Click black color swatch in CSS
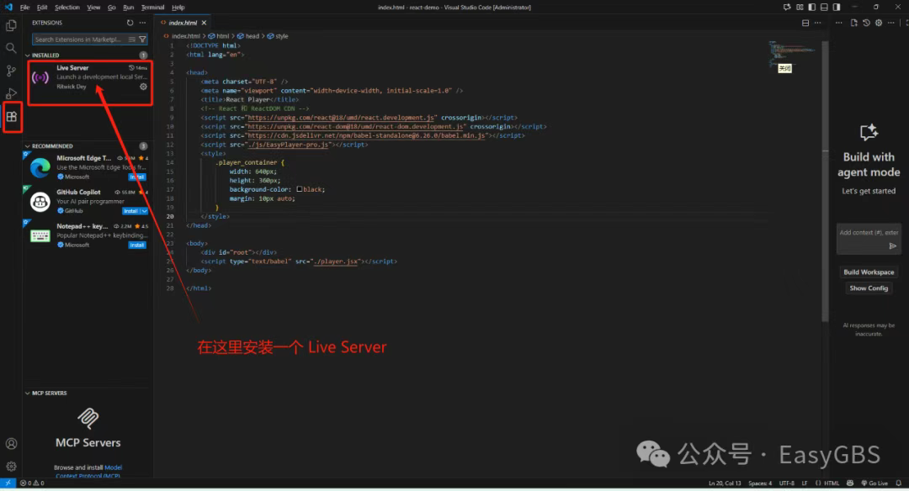The image size is (909, 491). point(299,189)
